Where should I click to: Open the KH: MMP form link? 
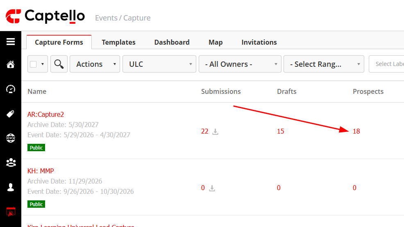tap(41, 171)
